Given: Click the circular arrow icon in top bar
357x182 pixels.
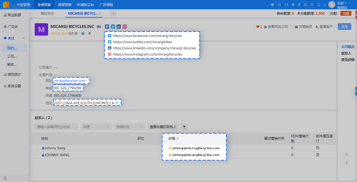Looking at the screenshot, I should tap(293, 5).
